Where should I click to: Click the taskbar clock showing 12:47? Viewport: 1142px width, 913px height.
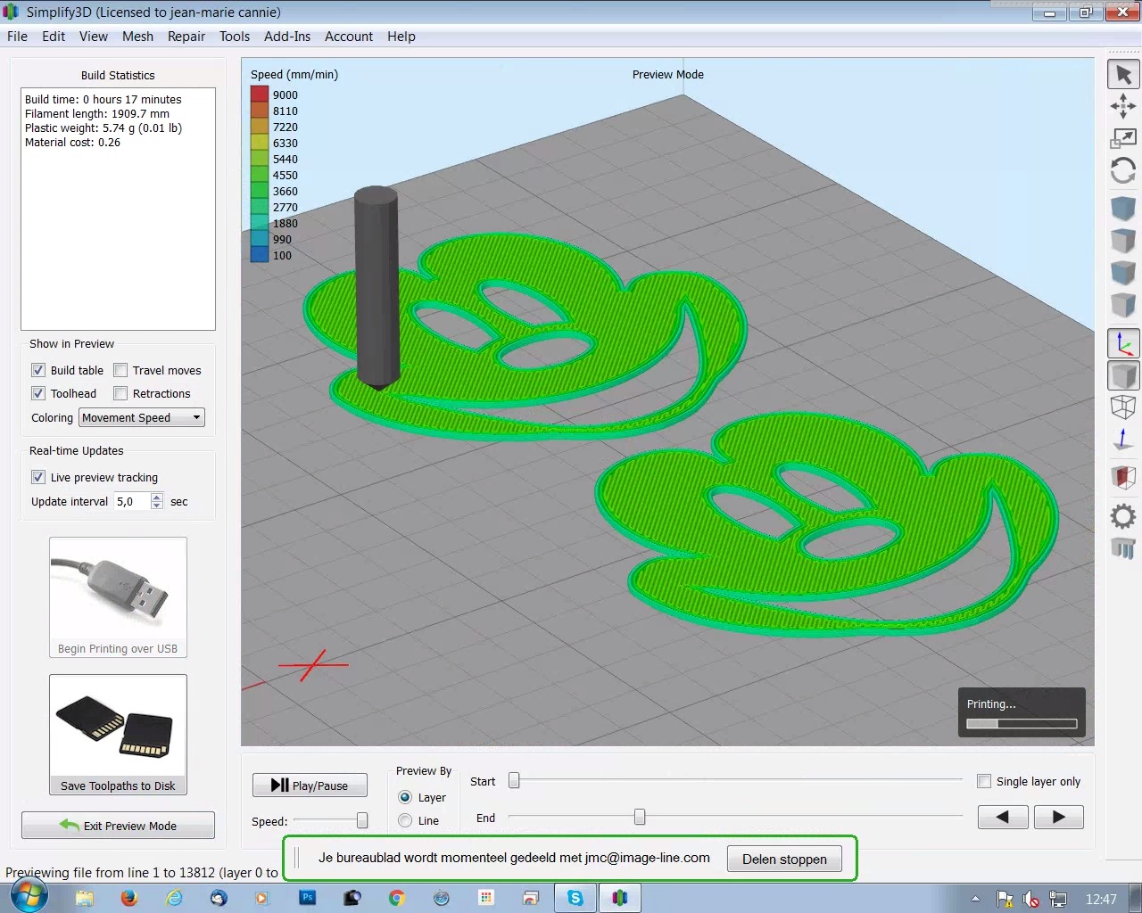1101,899
